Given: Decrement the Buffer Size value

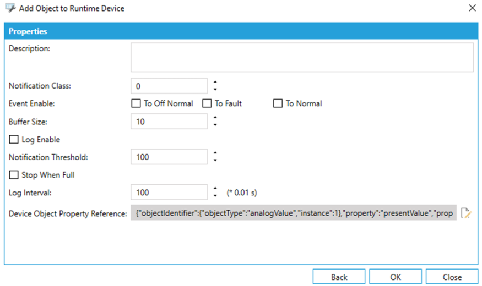Looking at the screenshot, I should [215, 125].
